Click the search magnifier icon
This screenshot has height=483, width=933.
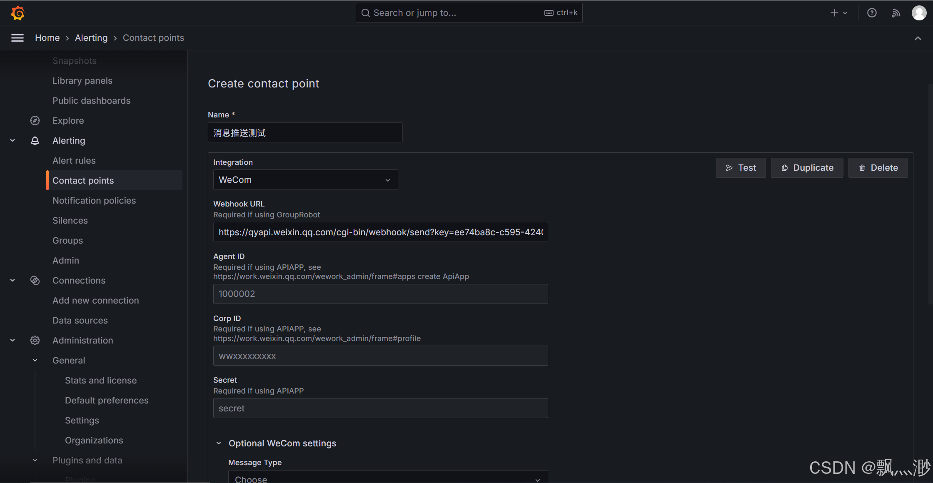[x=366, y=13]
